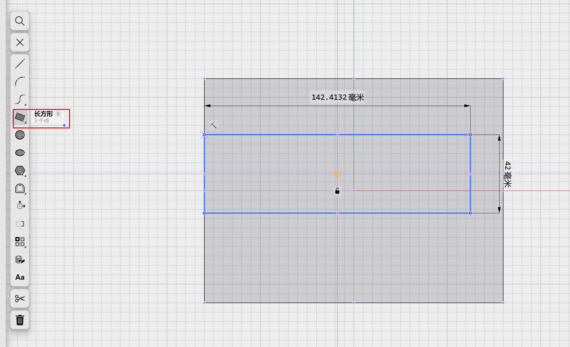Screen dimensions: 570x347
Task: Select the Polygon hexagon tool
Action: click(20, 170)
